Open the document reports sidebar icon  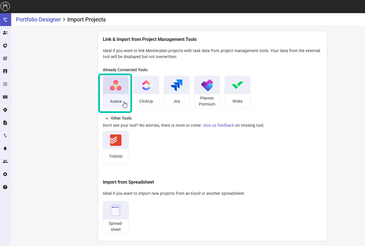(5, 123)
